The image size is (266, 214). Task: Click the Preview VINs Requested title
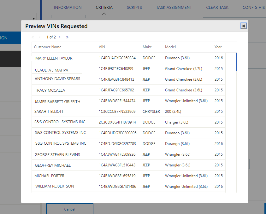point(56,26)
